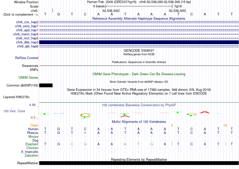Click the gap count 24 in Gaps row
The height and width of the screenshot is (169, 239).
pos(225,125)
